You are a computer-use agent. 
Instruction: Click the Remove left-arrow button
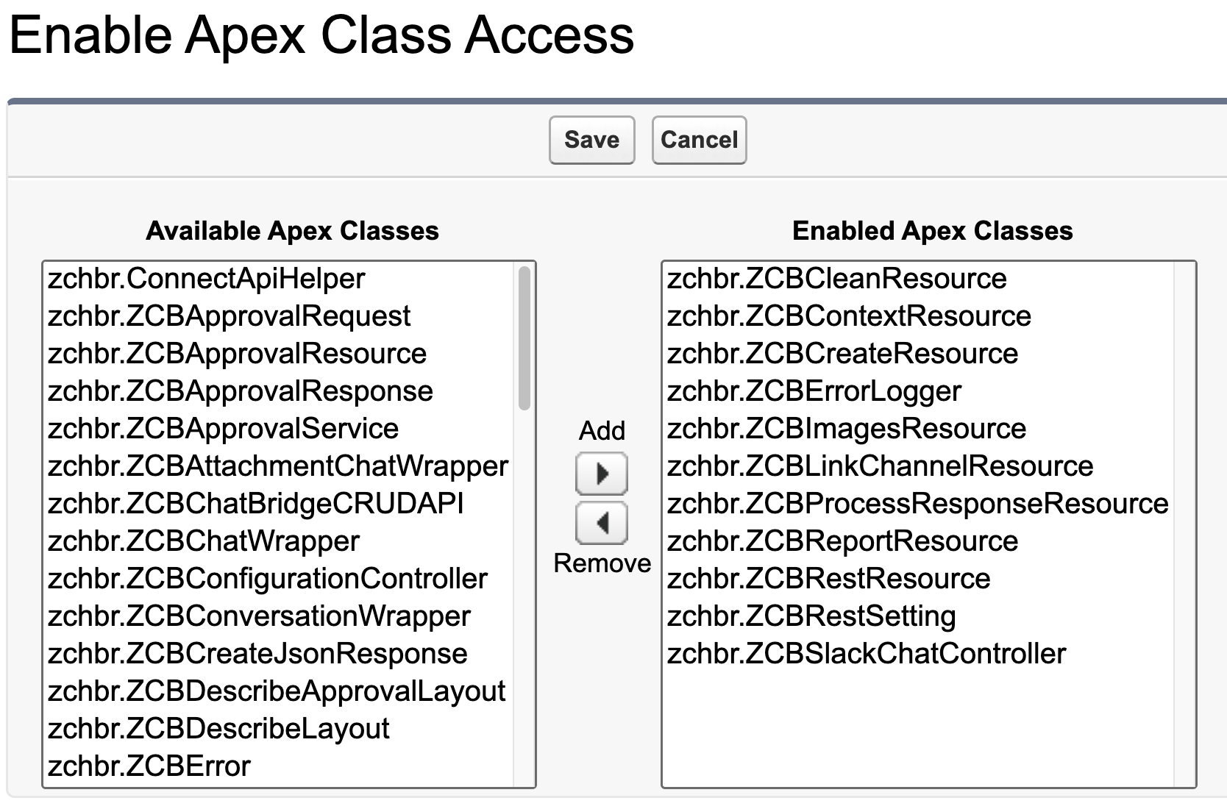coord(601,524)
